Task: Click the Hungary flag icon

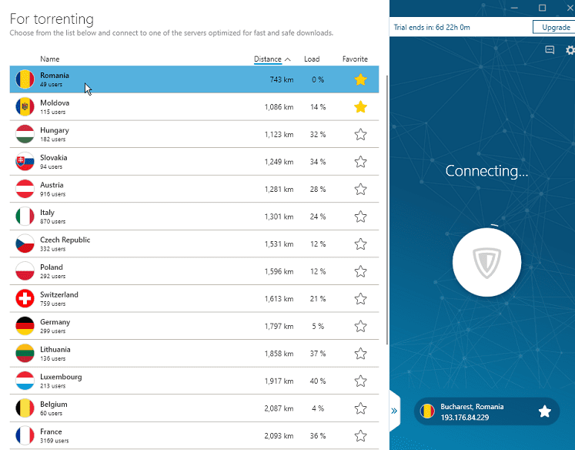Action: [x=25, y=134]
